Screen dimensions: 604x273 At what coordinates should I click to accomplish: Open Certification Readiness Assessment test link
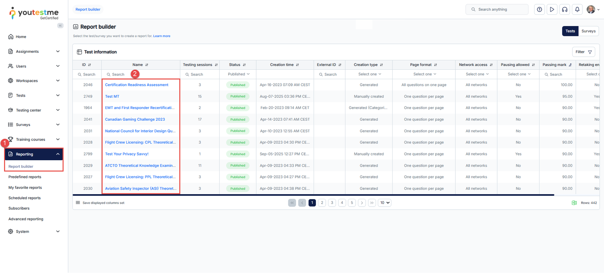tap(137, 85)
